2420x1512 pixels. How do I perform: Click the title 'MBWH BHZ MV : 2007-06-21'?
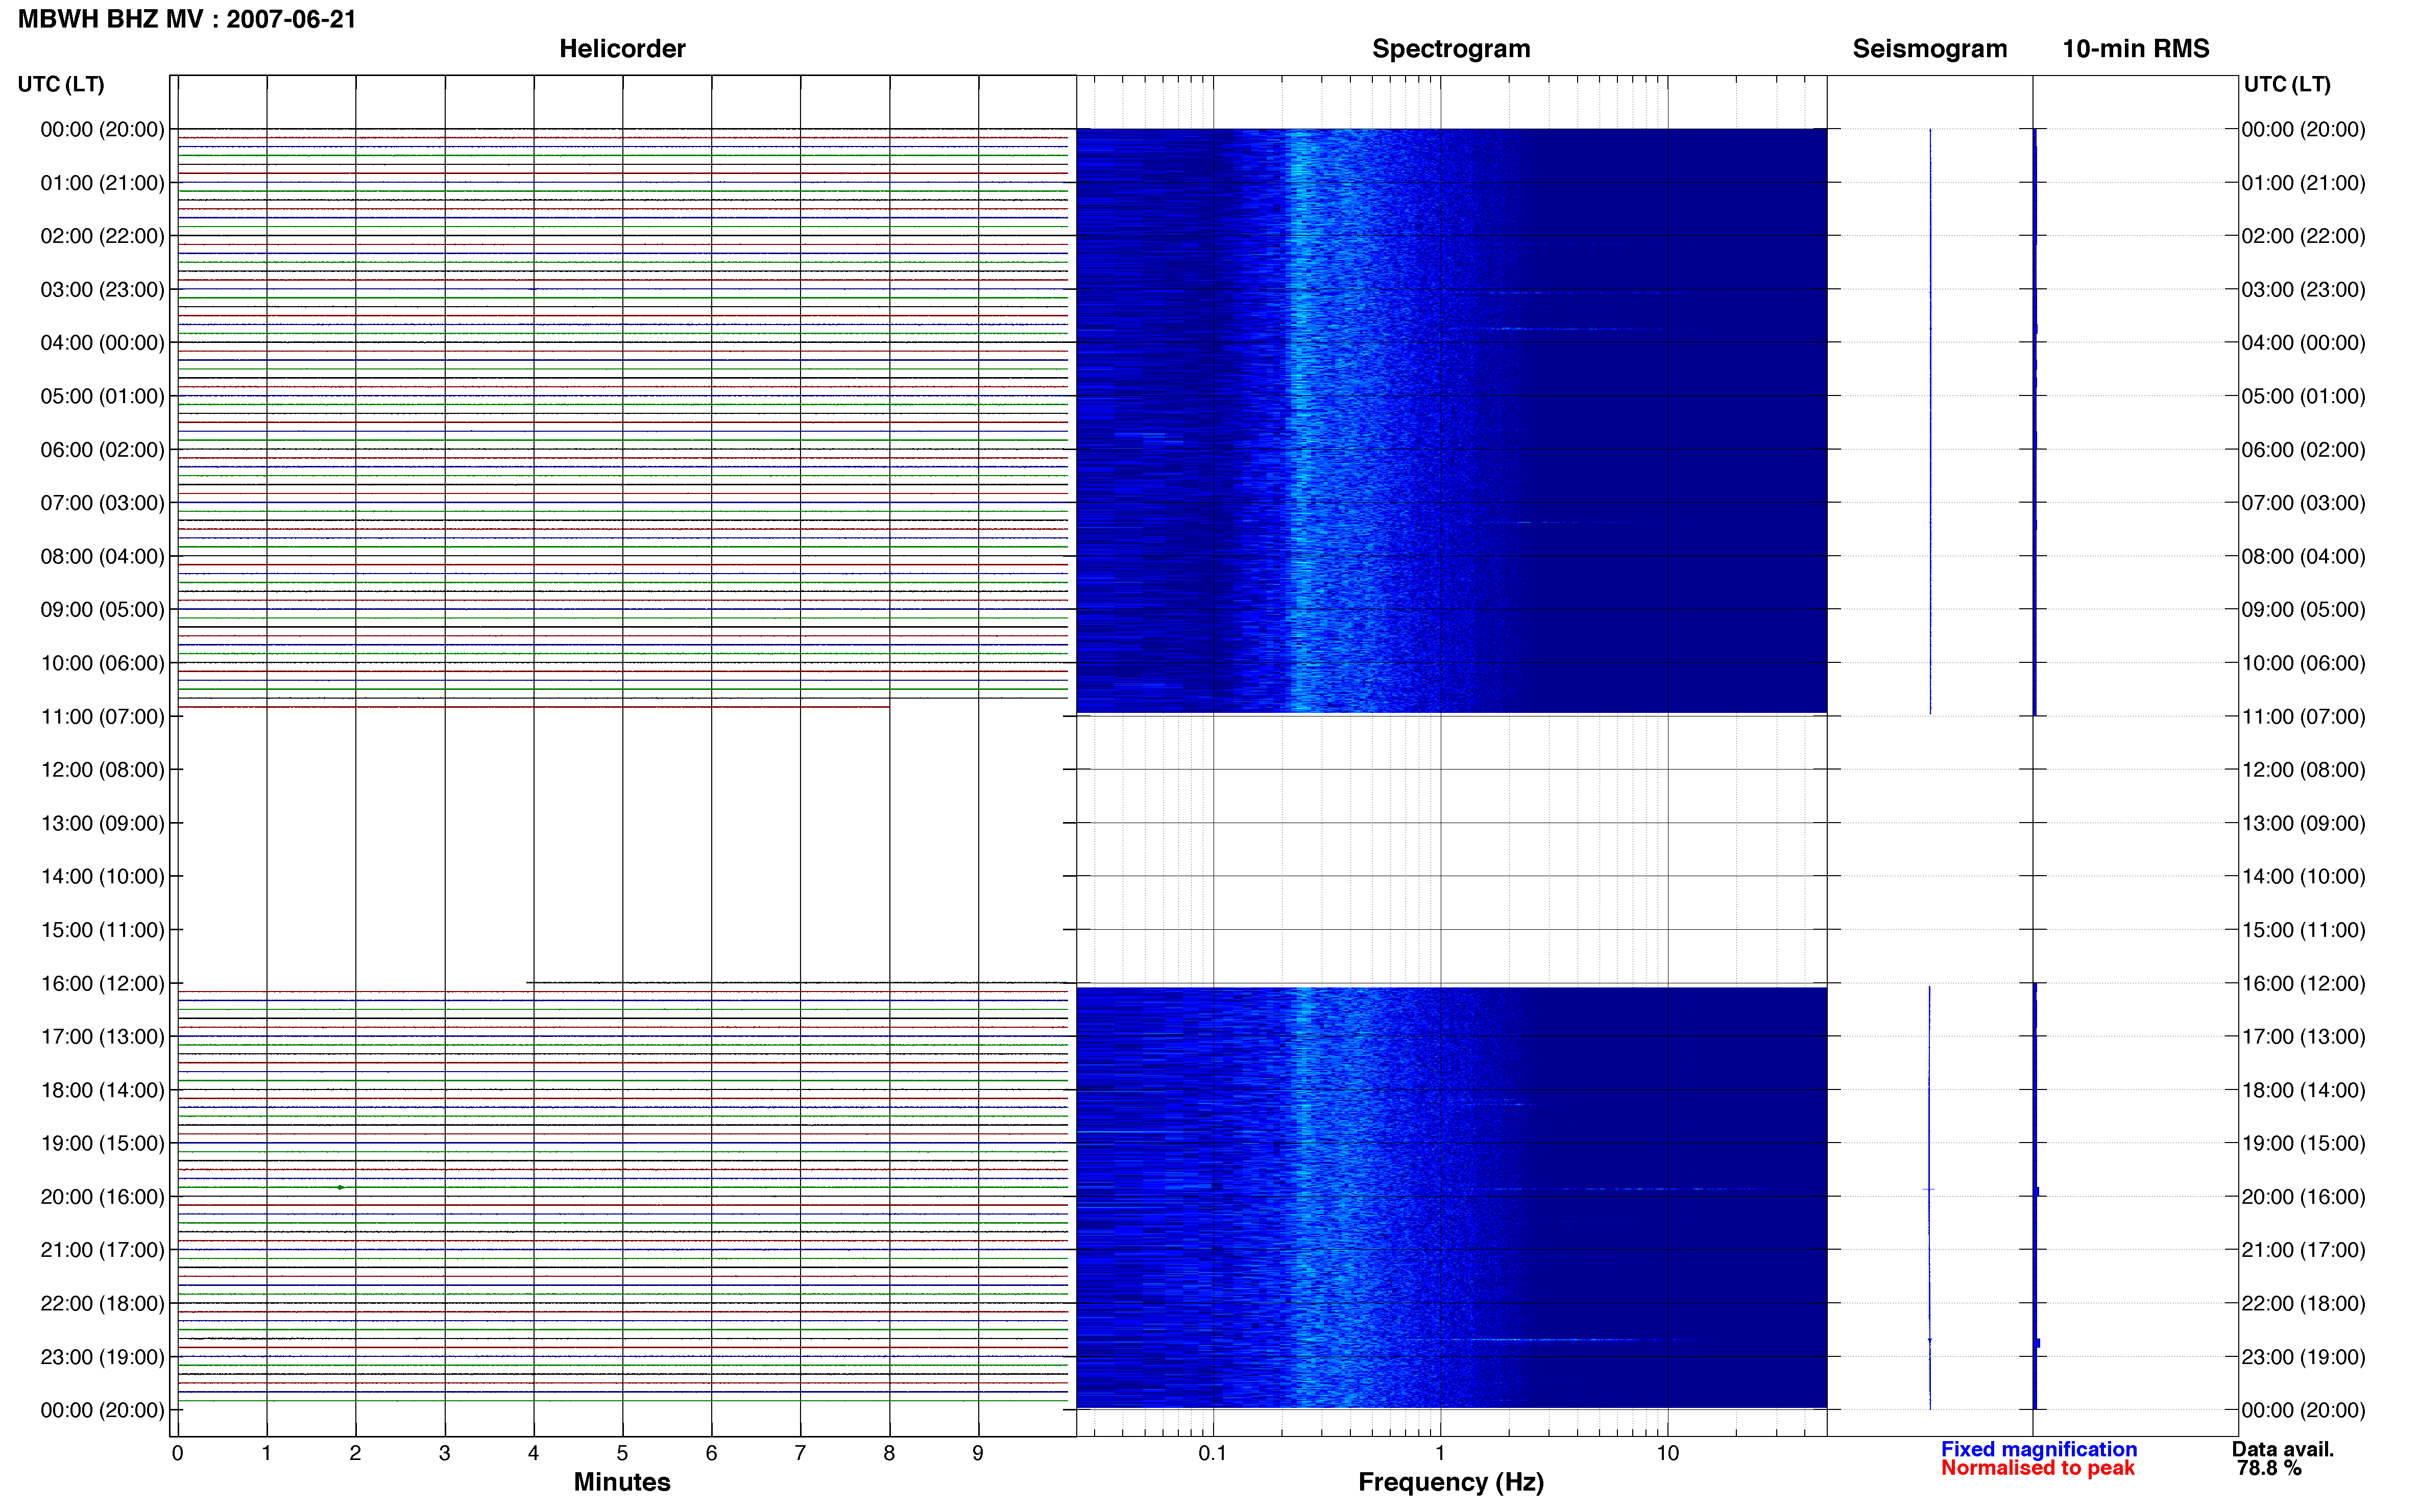[187, 19]
